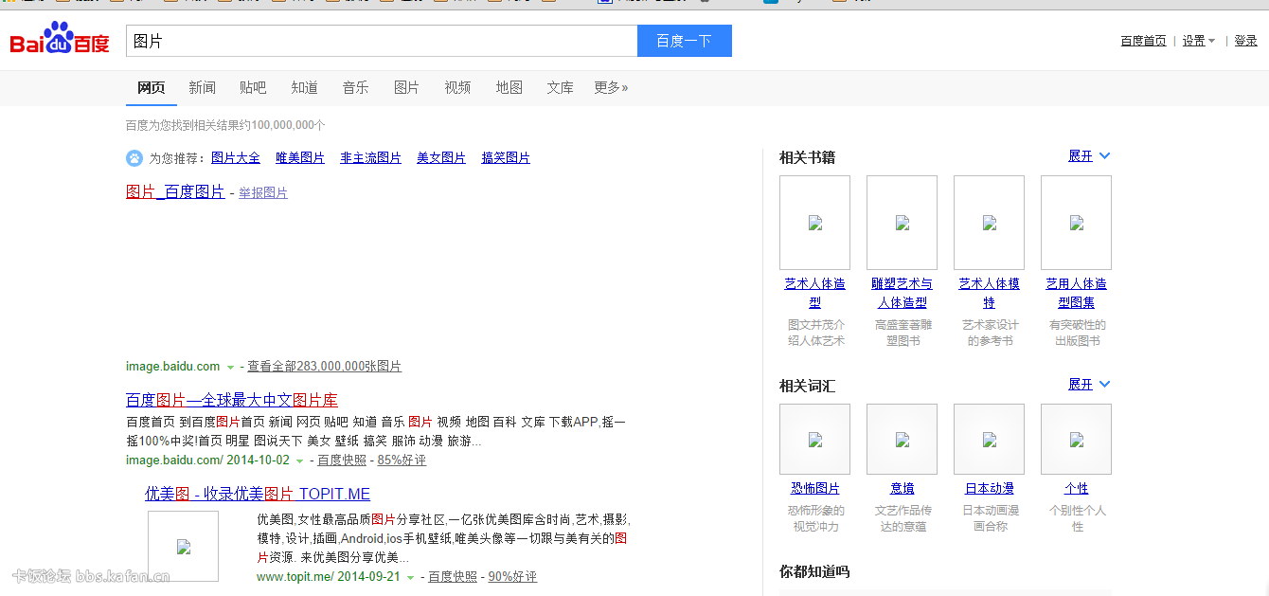Open the suggested 唯美图片 link
Screen dimensions: 1269x596
(300, 158)
